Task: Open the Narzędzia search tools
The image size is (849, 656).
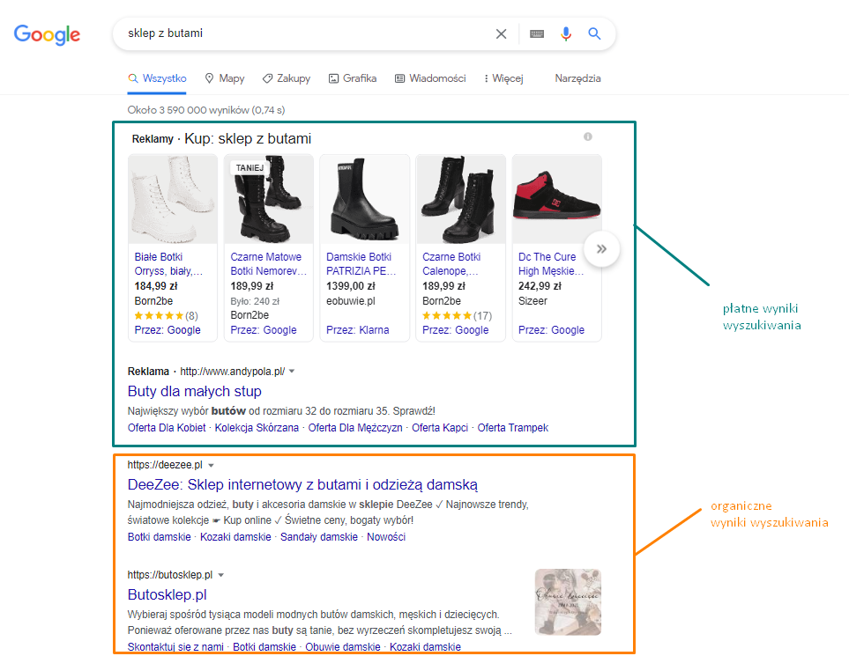Action: [x=577, y=78]
